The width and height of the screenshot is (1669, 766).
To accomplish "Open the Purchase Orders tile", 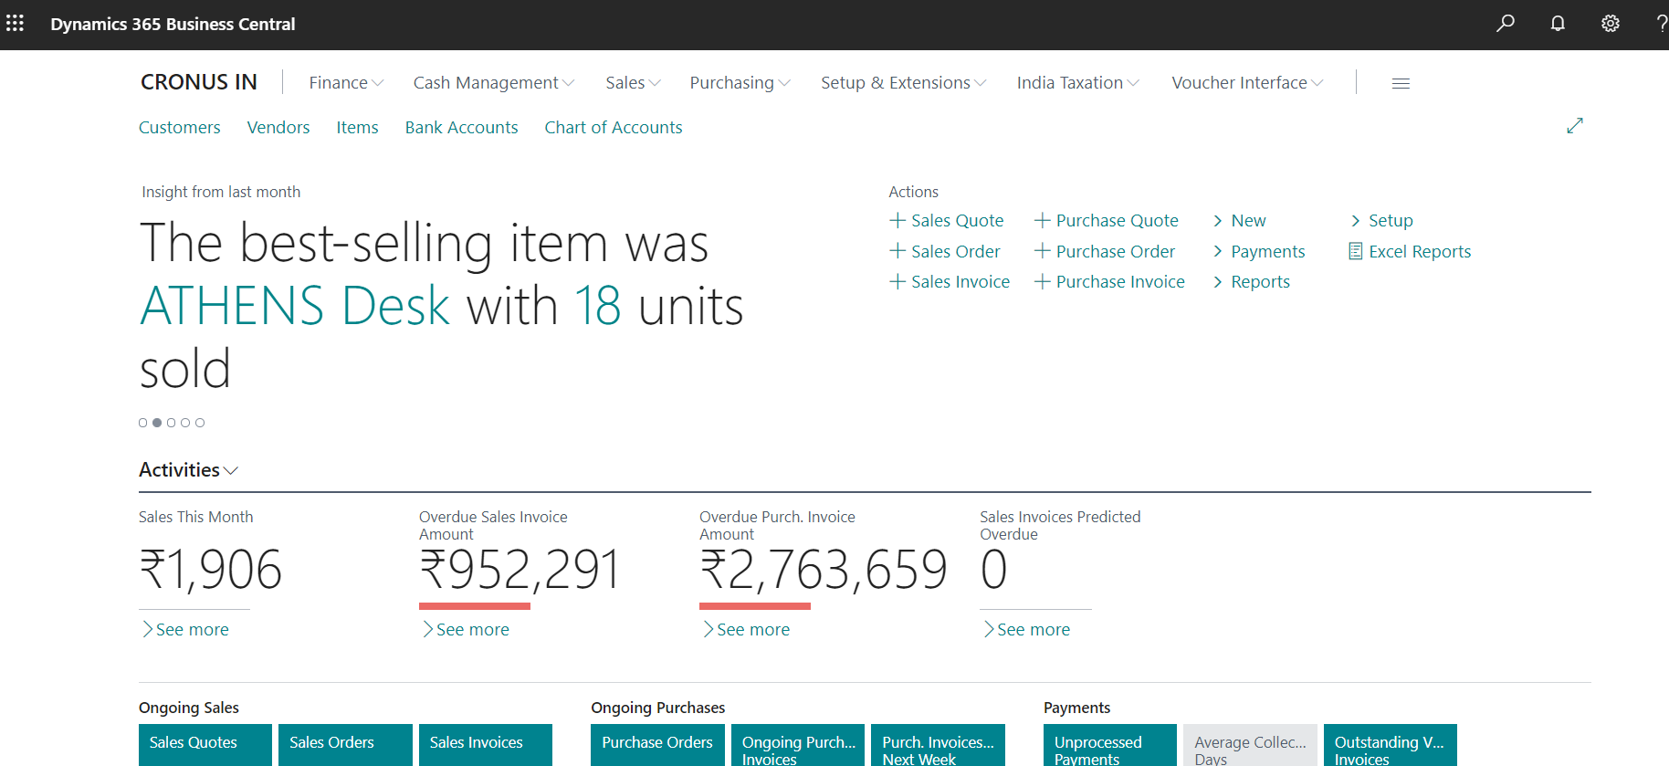I will tap(657, 745).
